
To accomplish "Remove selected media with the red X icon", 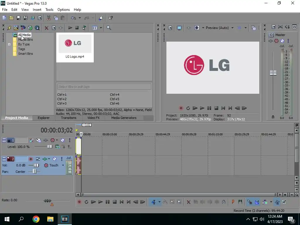I will click(47, 28).
